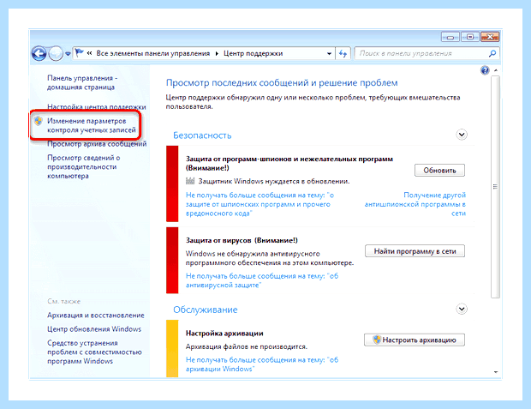Click 'Архивация файлов не производится.' text
The height and width of the screenshot is (409, 531).
[x=247, y=347]
